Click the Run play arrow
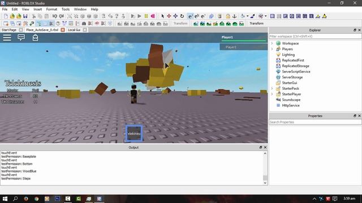 [x=139, y=16]
